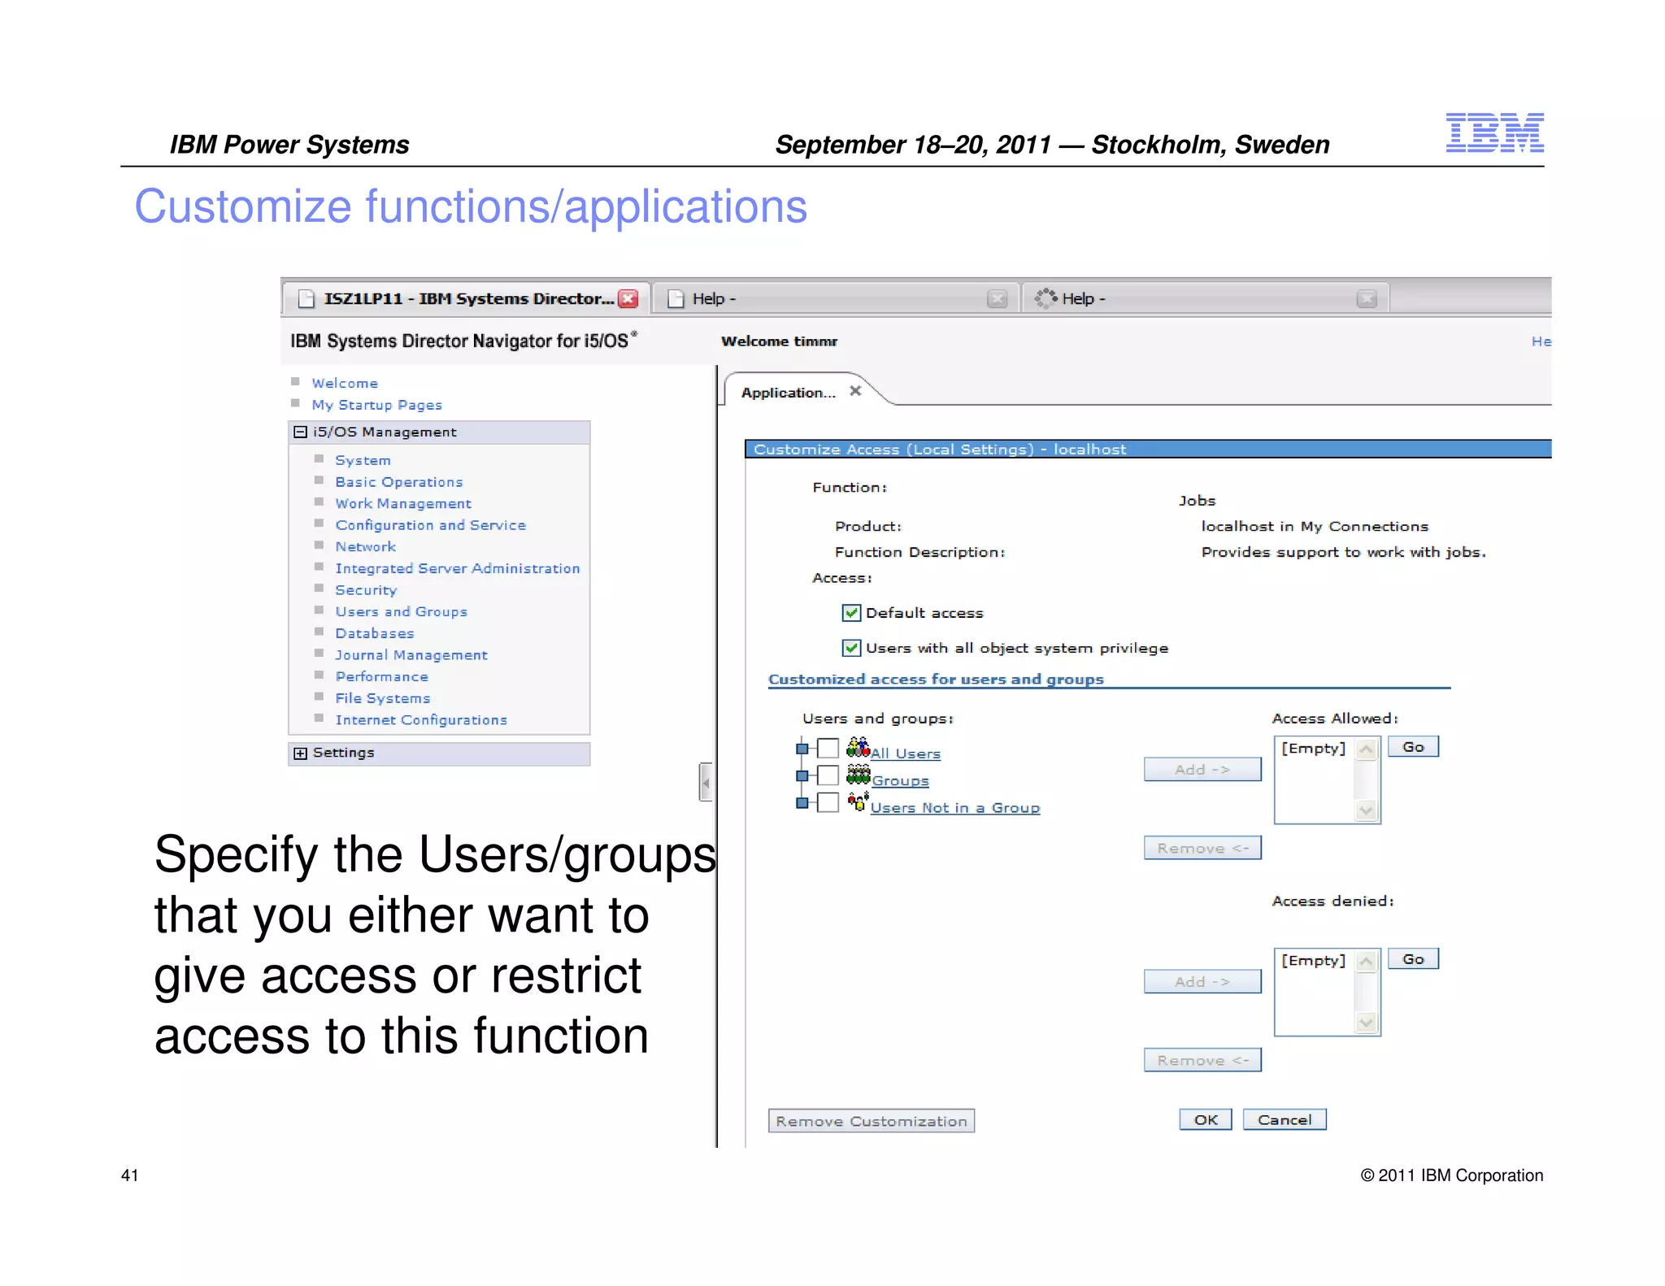This screenshot has height=1286, width=1665.
Task: Open the Performance navigation item
Action: pos(382,676)
